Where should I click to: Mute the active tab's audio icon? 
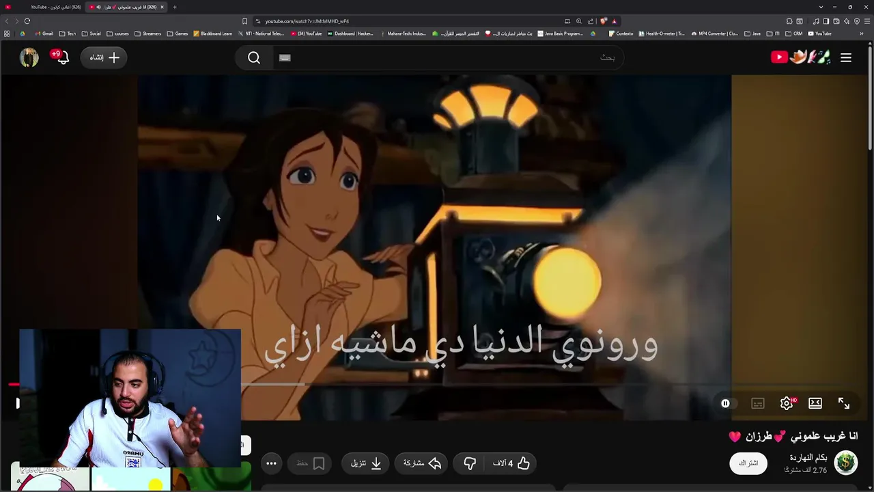(x=99, y=7)
